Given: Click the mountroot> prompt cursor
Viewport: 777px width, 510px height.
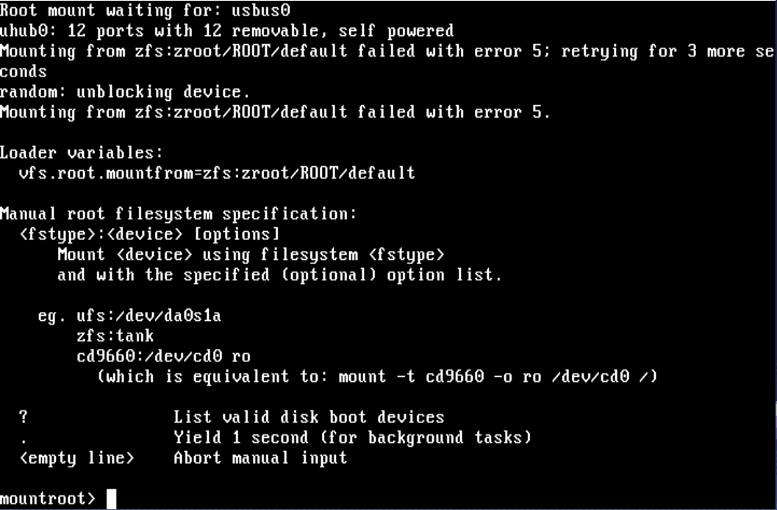Looking at the screenshot, I should click(x=111, y=499).
